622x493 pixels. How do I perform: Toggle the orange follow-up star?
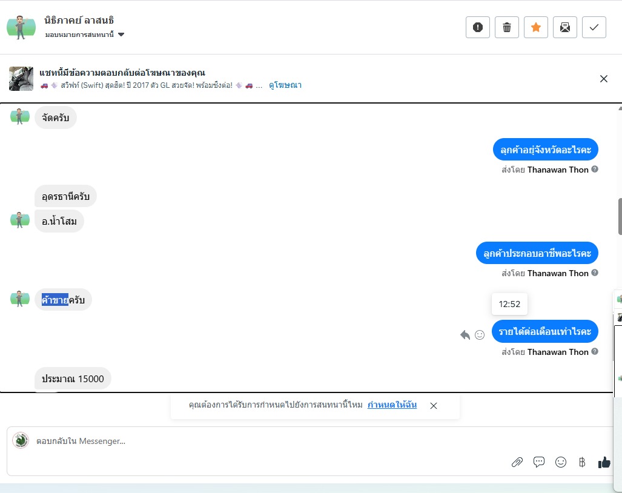(536, 27)
